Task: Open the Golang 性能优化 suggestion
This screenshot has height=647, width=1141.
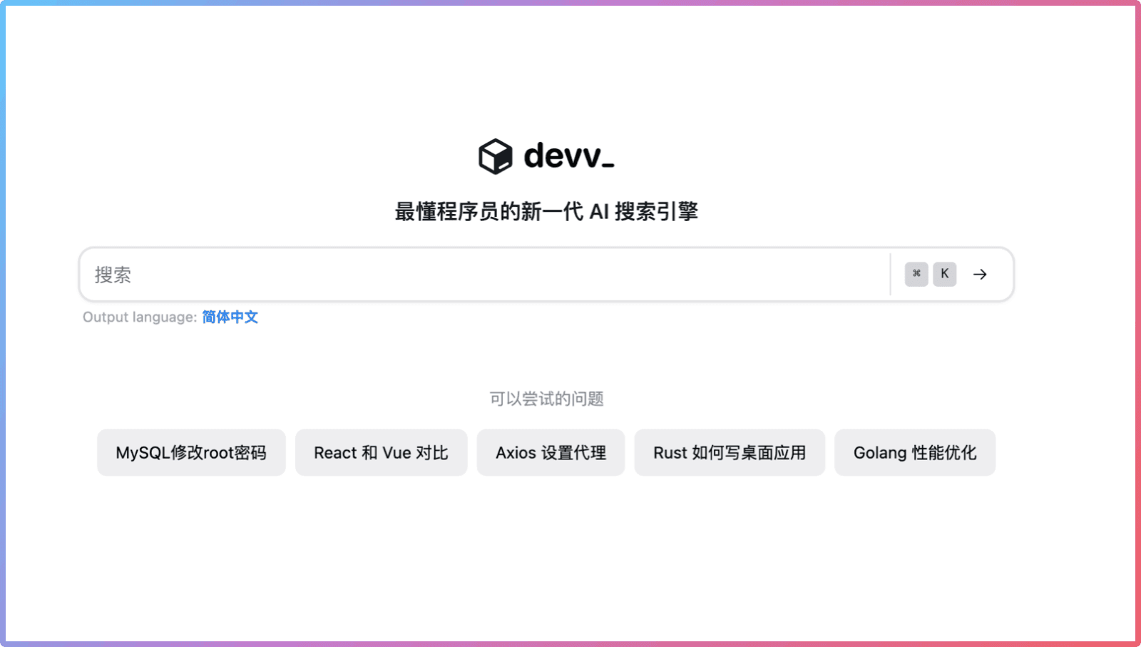Action: (915, 452)
